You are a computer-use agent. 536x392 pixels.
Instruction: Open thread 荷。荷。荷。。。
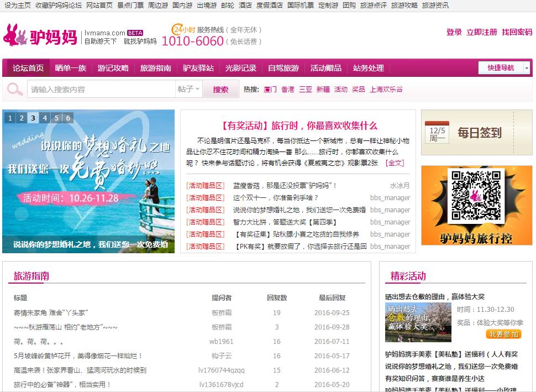click(x=38, y=341)
